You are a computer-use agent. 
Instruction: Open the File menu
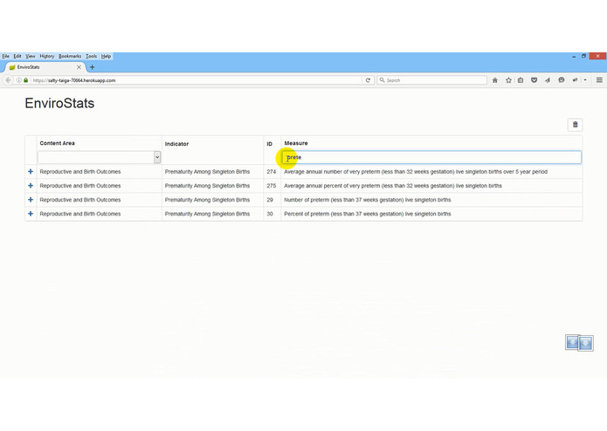click(5, 56)
